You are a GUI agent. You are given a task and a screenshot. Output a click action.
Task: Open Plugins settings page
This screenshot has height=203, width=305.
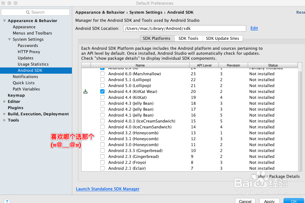(x=16, y=108)
